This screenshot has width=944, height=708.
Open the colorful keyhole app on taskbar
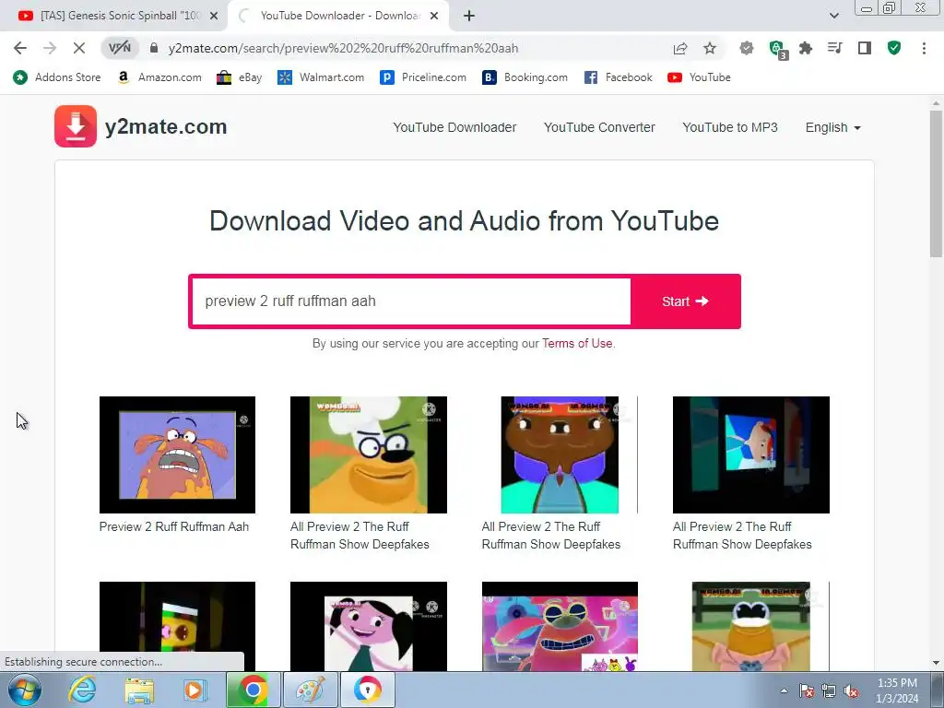(368, 690)
